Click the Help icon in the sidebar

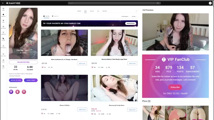tap(3, 67)
